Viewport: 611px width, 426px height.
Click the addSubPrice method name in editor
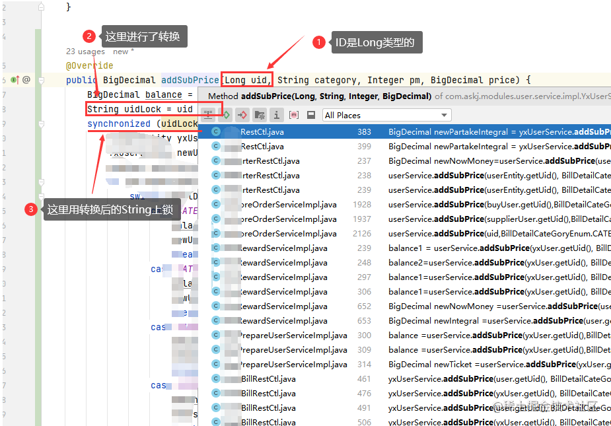click(190, 80)
